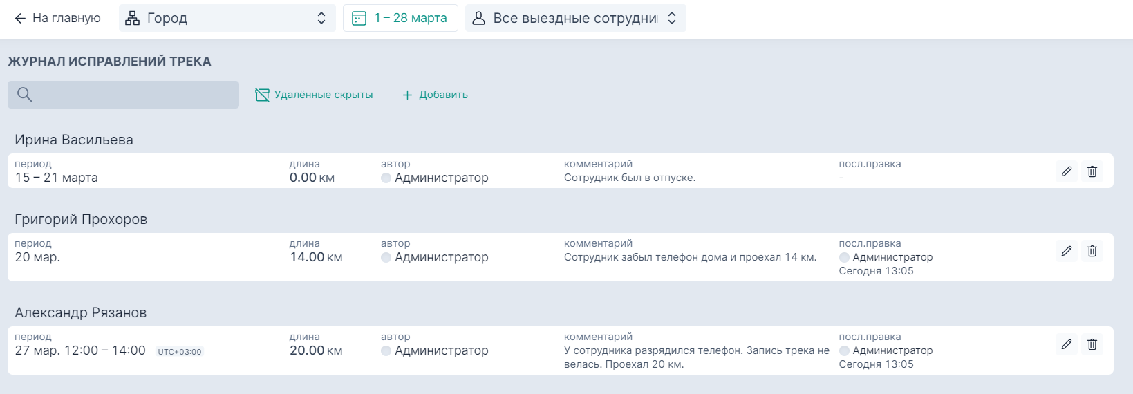
Task: Click the Григорий Прохоров name heading
Action: [x=81, y=219]
